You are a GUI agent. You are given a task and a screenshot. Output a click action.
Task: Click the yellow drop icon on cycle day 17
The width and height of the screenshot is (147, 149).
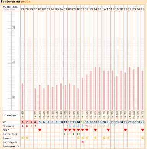[91, 126]
